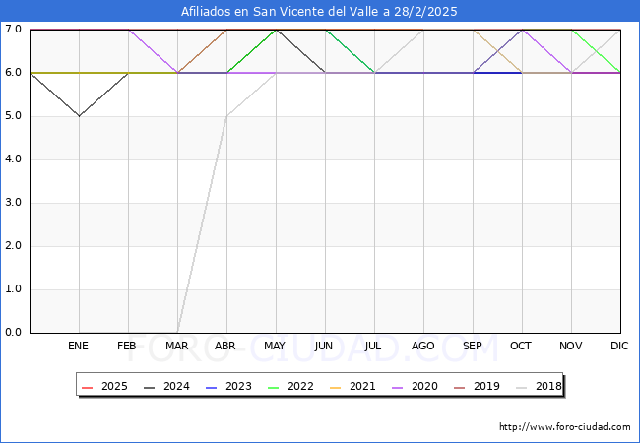
Task: Click the JUL month axis label
Action: (373, 346)
